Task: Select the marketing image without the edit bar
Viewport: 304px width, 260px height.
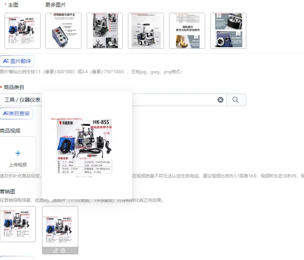Action: pos(18,224)
